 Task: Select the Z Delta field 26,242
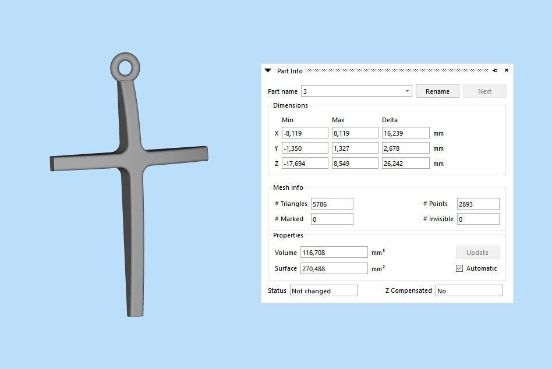[x=405, y=163]
